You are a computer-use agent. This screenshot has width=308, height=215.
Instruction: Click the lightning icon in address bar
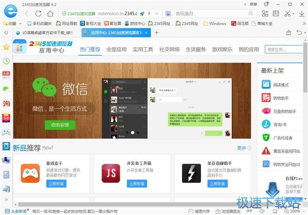coord(149,14)
